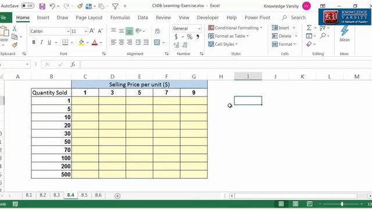
Task: Toggle Middle Align button
Action: click(x=121, y=31)
